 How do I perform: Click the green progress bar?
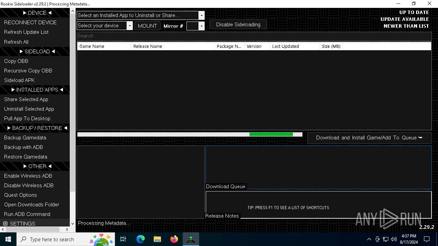coord(190,135)
